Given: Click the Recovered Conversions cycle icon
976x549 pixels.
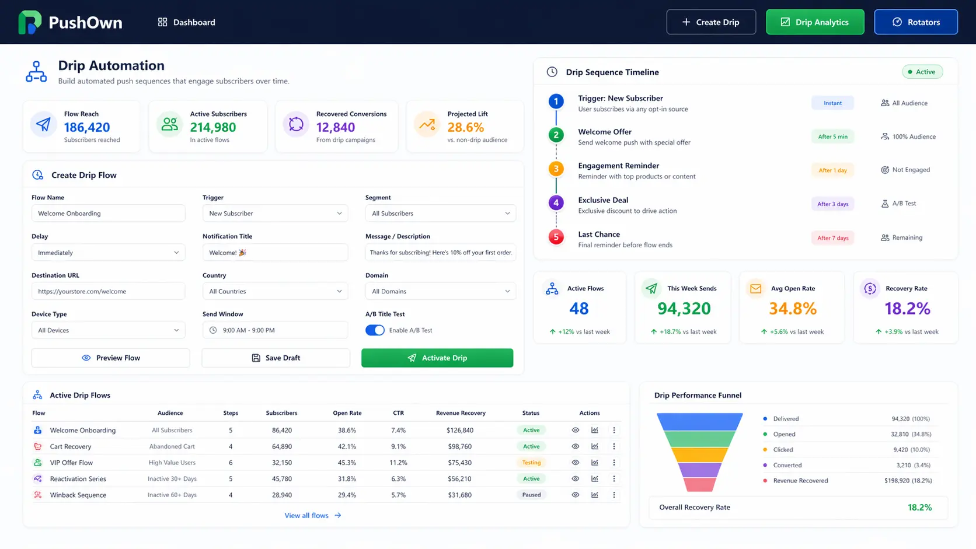Looking at the screenshot, I should pos(296,124).
